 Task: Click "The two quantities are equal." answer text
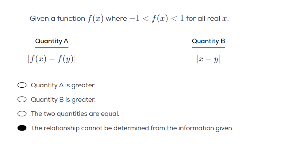(x=75, y=114)
